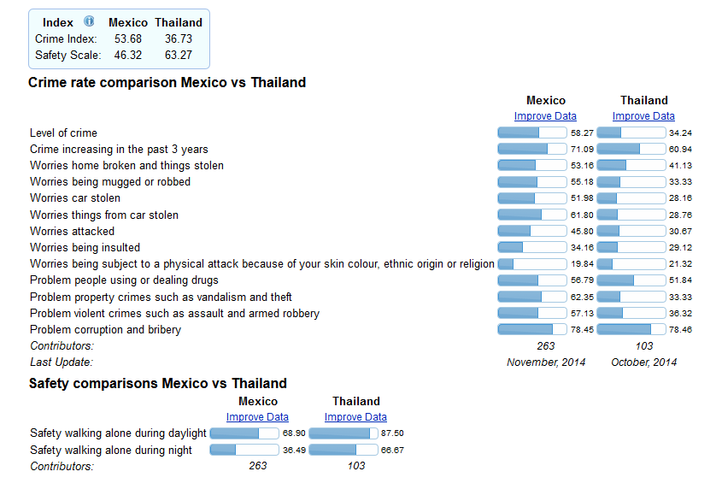Screen dimensions: 722x495
Task: Click Thailand's Improve Data link under Safety comparisons
Action: coord(355,417)
